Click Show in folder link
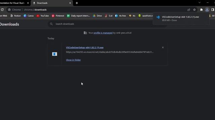Screen dimensions: 215x120 (73, 60)
